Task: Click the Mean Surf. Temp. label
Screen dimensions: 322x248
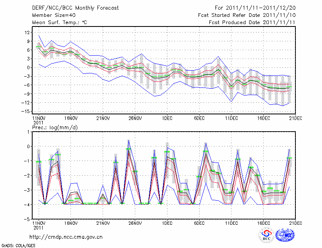Action: [x=59, y=22]
